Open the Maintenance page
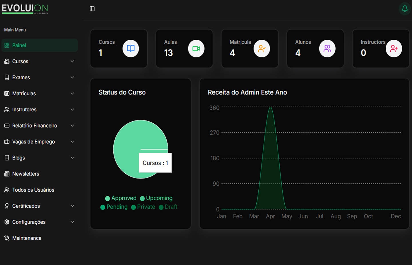Viewport: 412px width, 265px height. click(39, 238)
